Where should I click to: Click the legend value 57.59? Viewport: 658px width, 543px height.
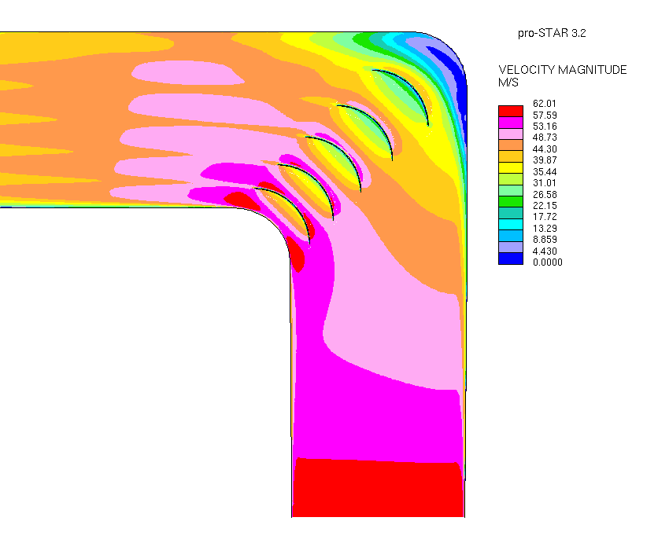(545, 116)
